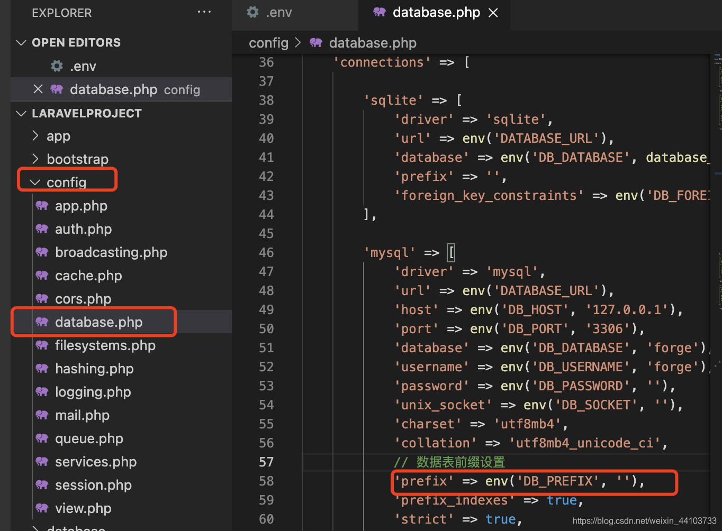The width and height of the screenshot is (722, 531).
Task: Expand the bootstrap folder
Action: point(35,159)
